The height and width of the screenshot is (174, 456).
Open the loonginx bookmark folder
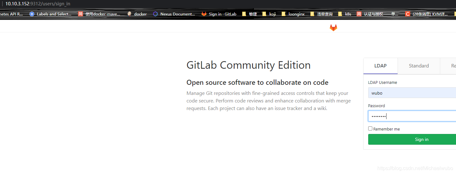(x=293, y=14)
